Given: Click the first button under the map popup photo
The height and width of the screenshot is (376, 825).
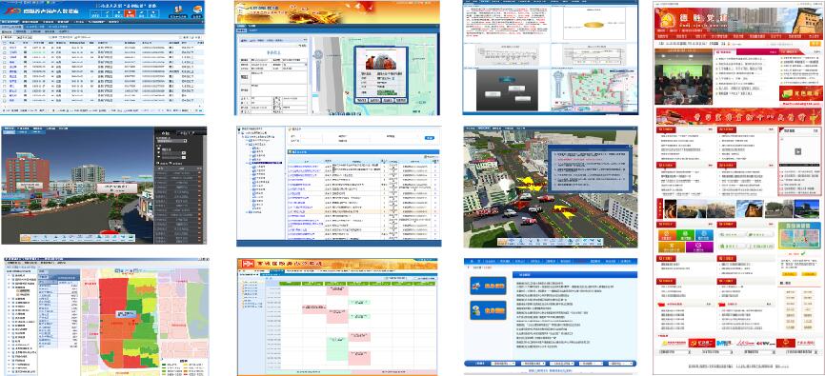Looking at the screenshot, I should click(361, 99).
